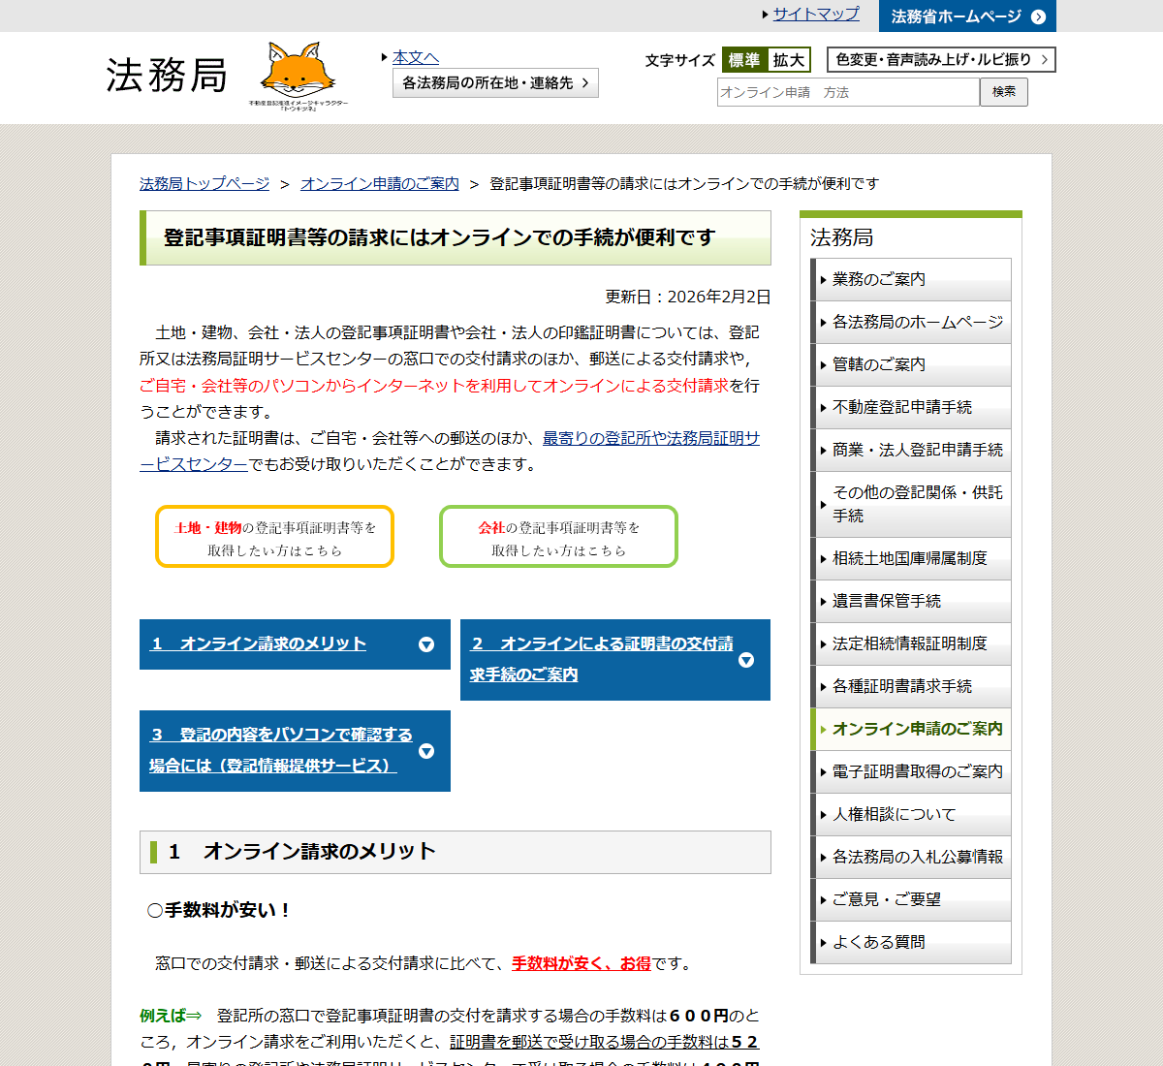The image size is (1163, 1066).
Task: Open 電子証明書取得のご案内 sidebar item
Action: tap(911, 771)
